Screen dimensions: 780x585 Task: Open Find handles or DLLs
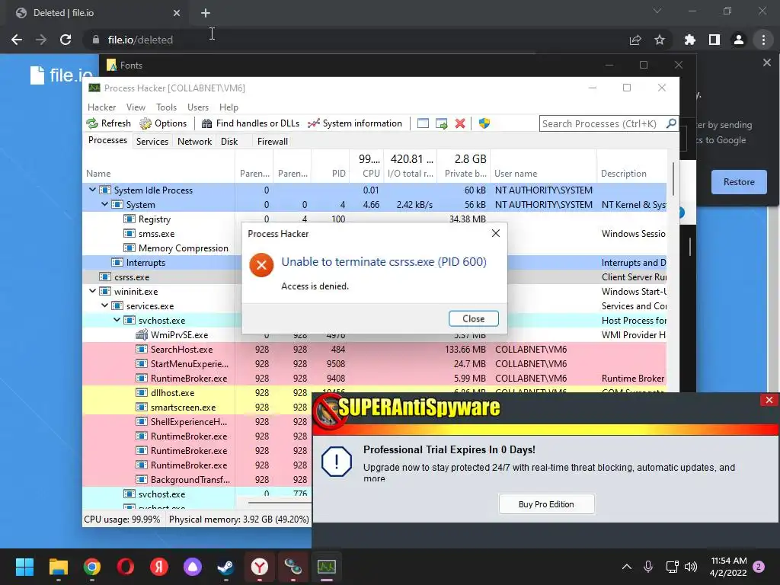250,123
